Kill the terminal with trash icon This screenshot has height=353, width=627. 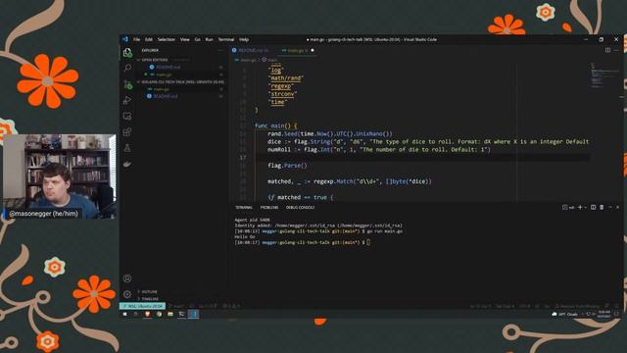point(602,207)
